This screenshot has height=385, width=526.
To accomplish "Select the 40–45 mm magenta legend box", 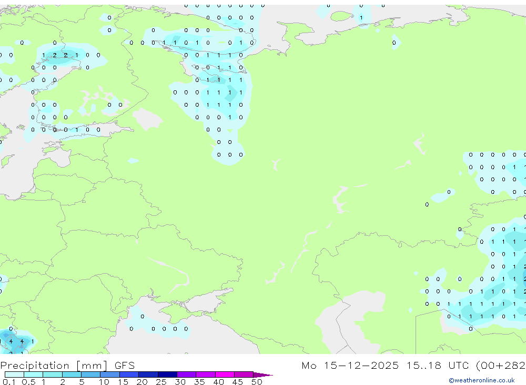I will pos(225,374).
